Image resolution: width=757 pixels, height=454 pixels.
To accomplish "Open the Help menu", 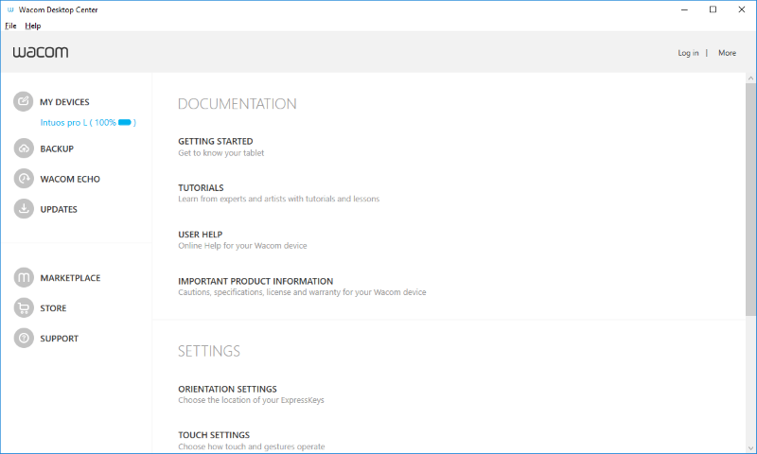I will click(x=33, y=26).
